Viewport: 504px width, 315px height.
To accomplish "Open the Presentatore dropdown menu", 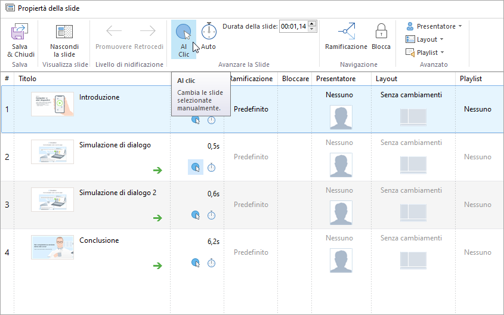I will point(434,26).
